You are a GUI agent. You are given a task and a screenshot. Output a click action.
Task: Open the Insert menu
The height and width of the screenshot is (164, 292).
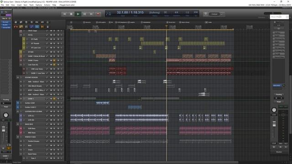coord(19,5)
